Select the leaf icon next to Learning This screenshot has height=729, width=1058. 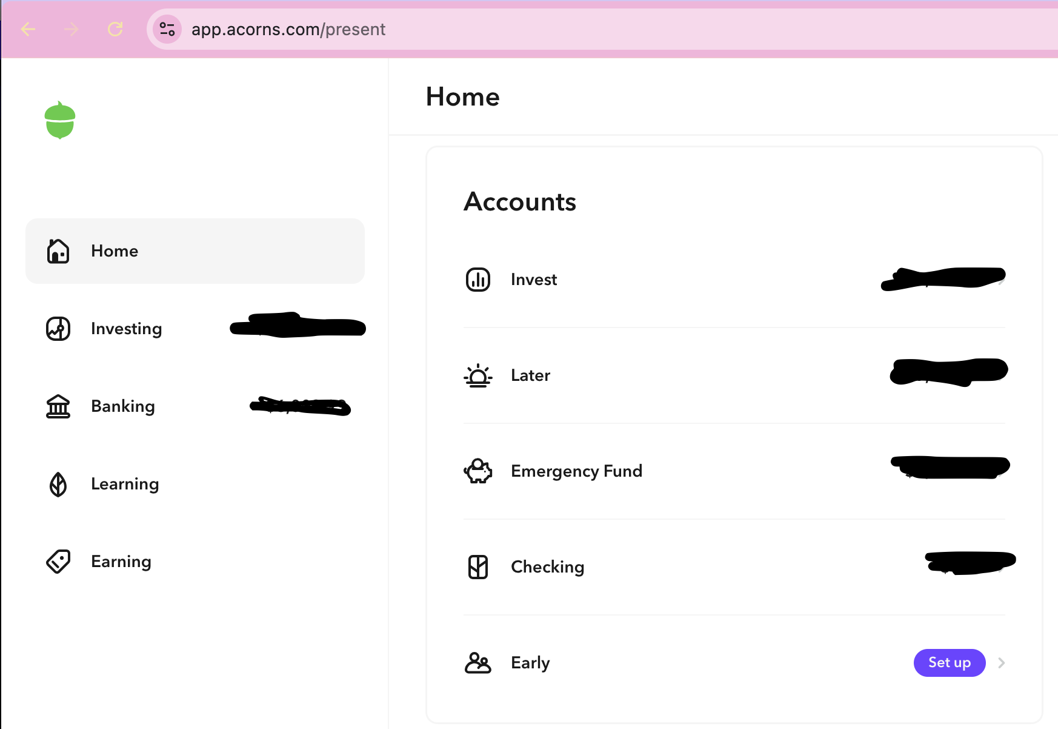tap(58, 484)
